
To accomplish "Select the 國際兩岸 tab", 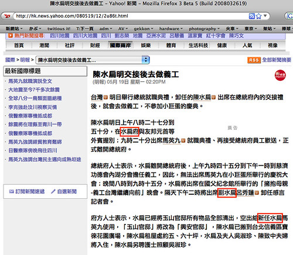I will 120,45.
